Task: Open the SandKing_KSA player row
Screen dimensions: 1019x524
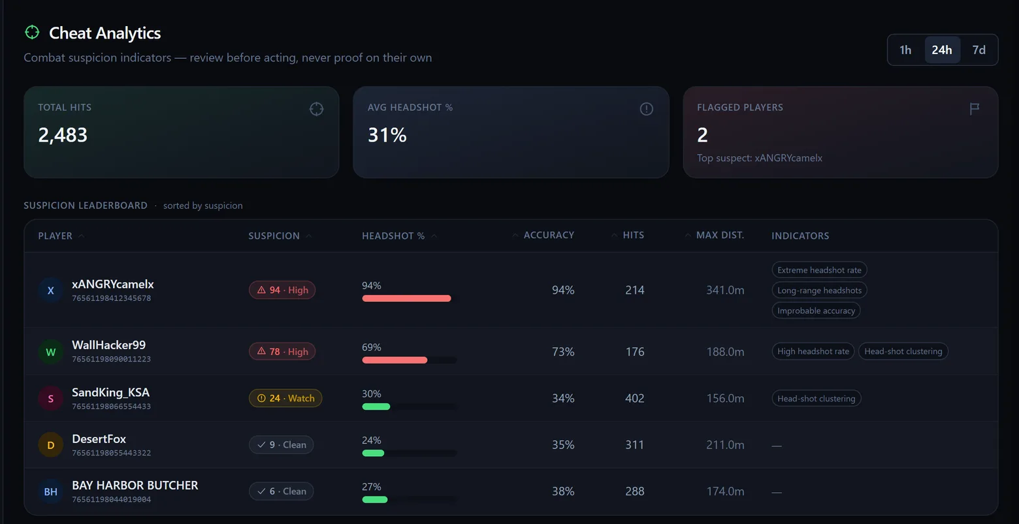Action: coord(511,398)
